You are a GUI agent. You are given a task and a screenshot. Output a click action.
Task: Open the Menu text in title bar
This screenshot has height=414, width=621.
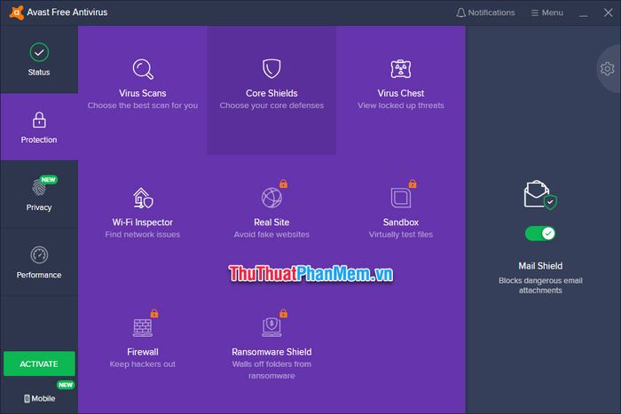[x=553, y=12]
